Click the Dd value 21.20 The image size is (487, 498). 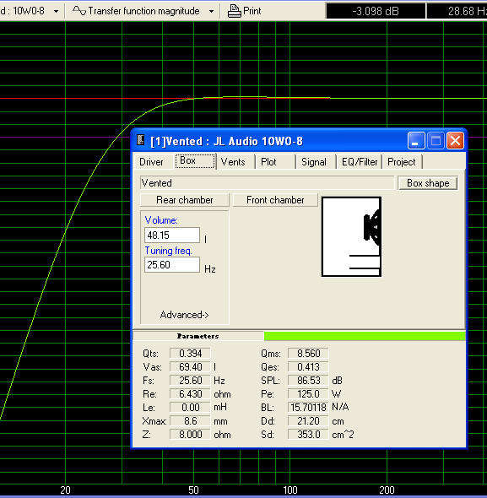(x=308, y=421)
